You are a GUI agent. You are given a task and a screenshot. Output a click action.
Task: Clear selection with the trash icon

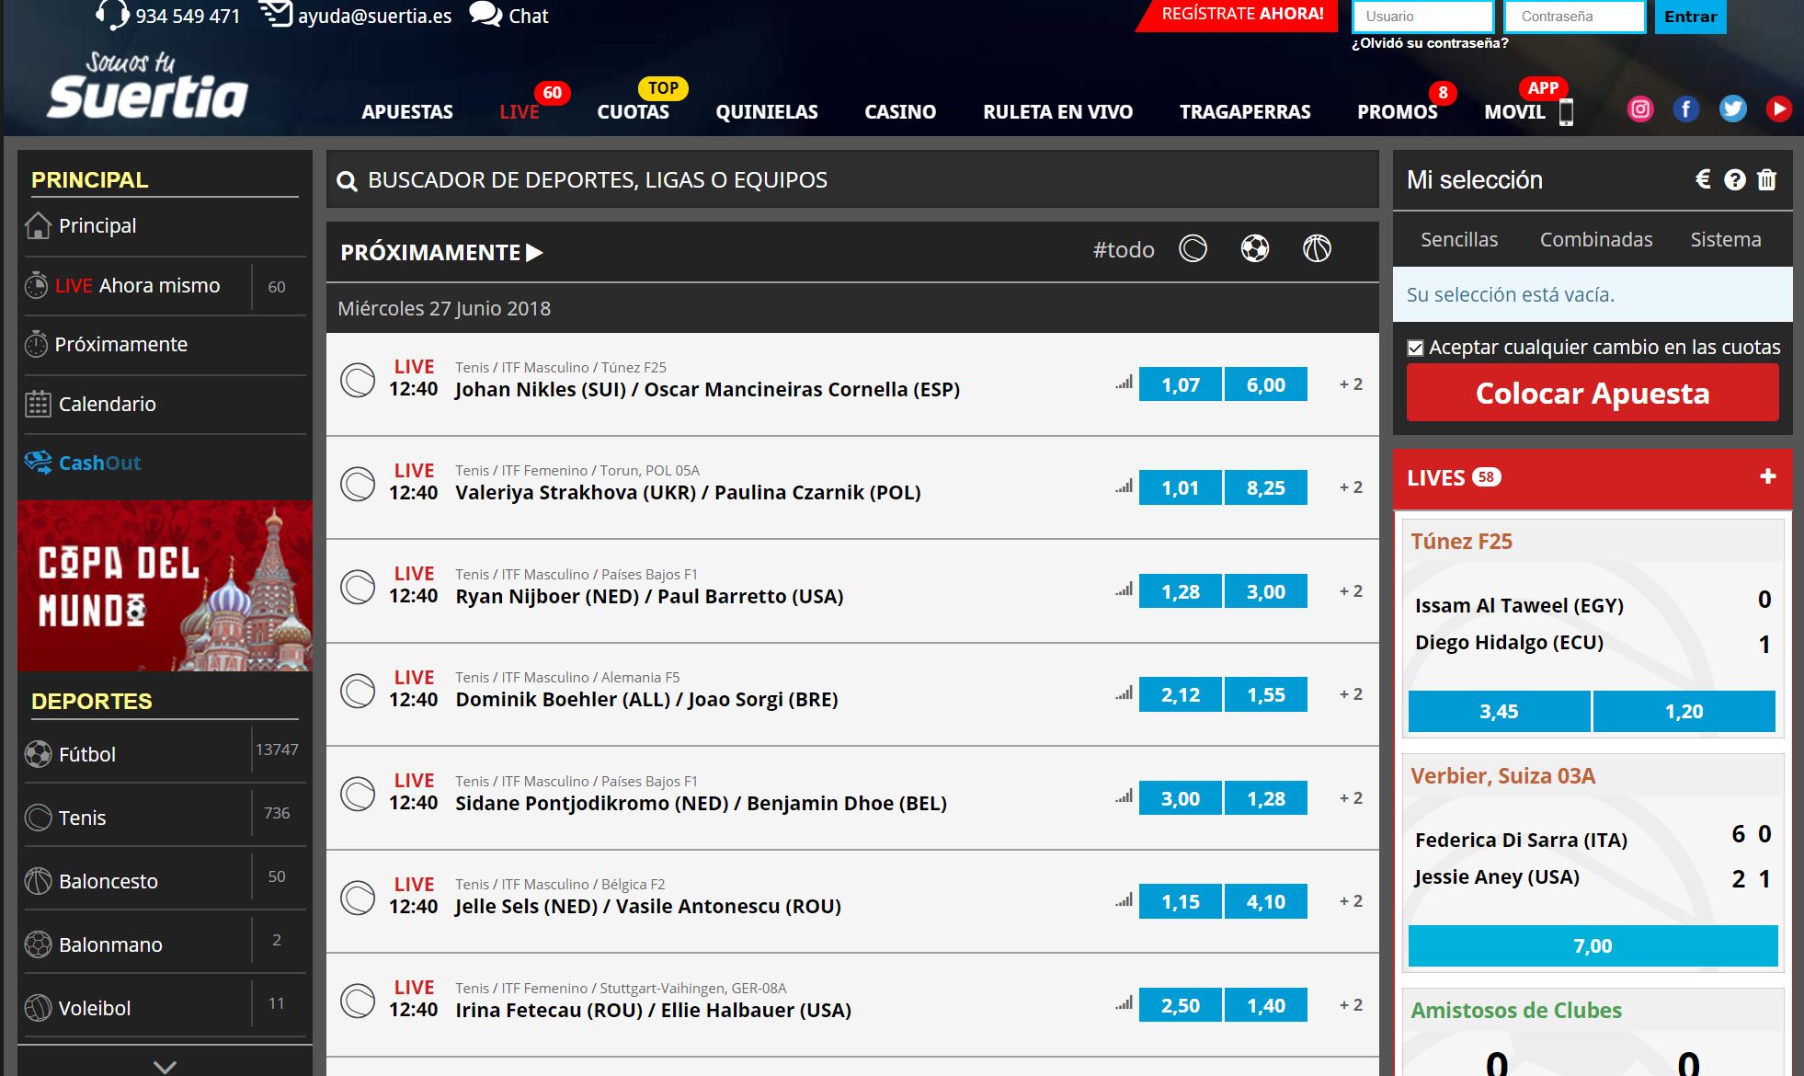pyautogui.click(x=1766, y=179)
